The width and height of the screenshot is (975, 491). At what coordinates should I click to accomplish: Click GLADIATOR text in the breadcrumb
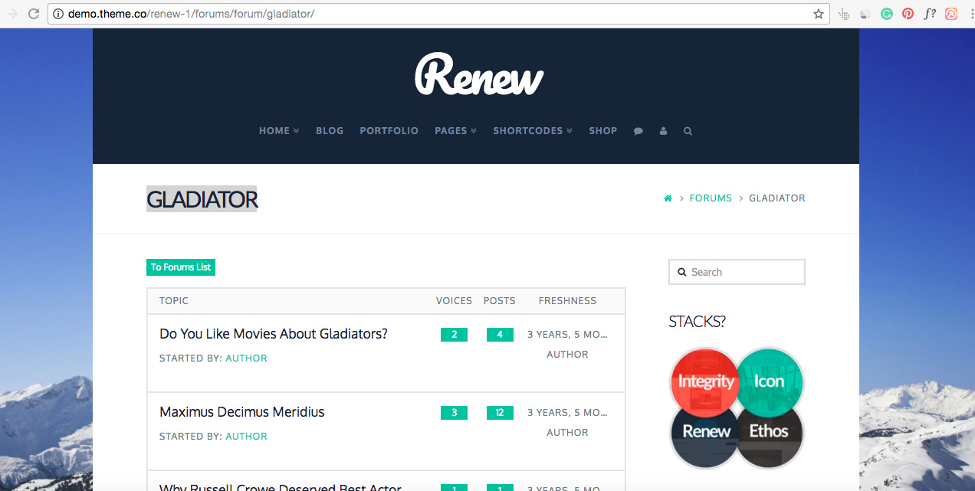tap(777, 198)
